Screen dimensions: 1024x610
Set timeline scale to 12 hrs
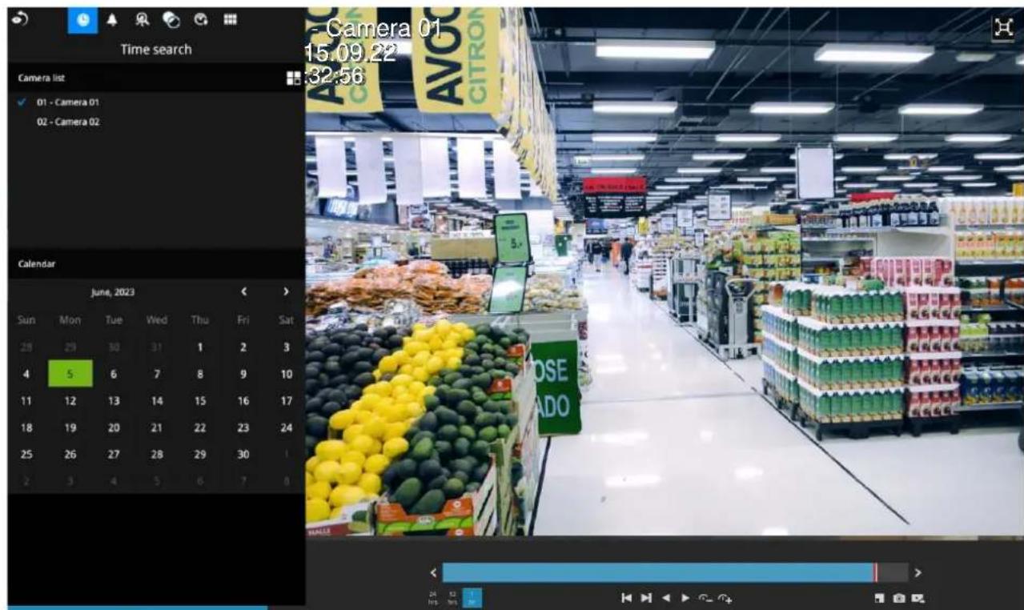(452, 598)
